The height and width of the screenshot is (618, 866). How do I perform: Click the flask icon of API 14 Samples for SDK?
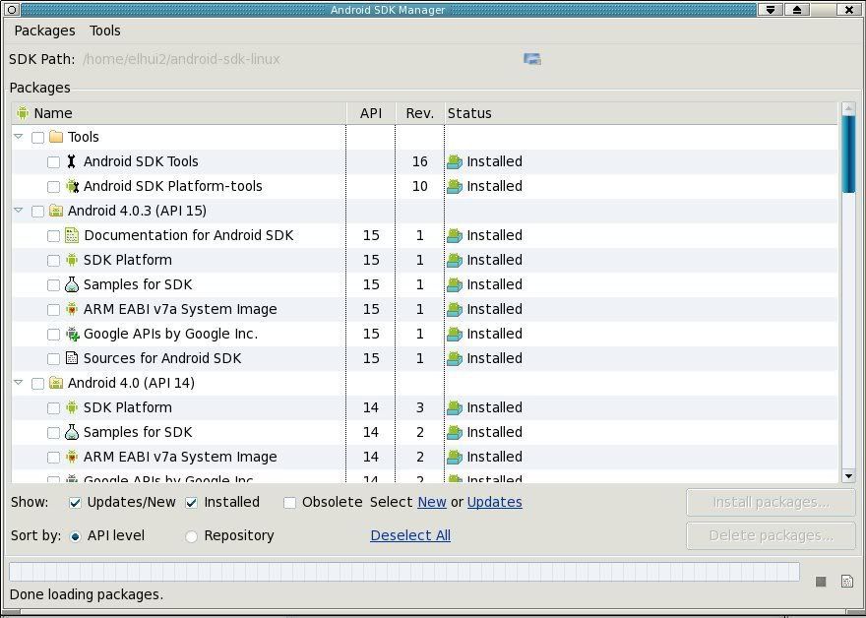tap(72, 432)
